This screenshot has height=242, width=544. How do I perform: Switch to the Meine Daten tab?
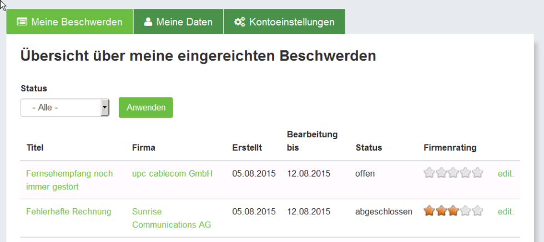[x=178, y=22]
